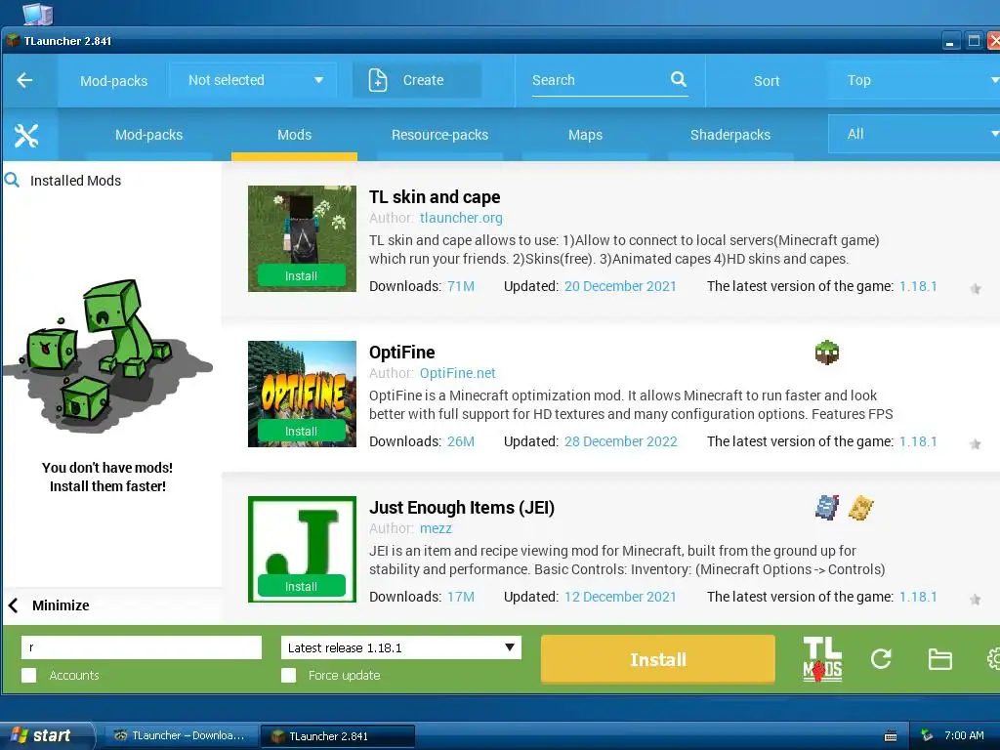Viewport: 1000px width, 750px height.
Task: Click the TLauncher 2.841 taskbar button
Action: pyautogui.click(x=338, y=736)
